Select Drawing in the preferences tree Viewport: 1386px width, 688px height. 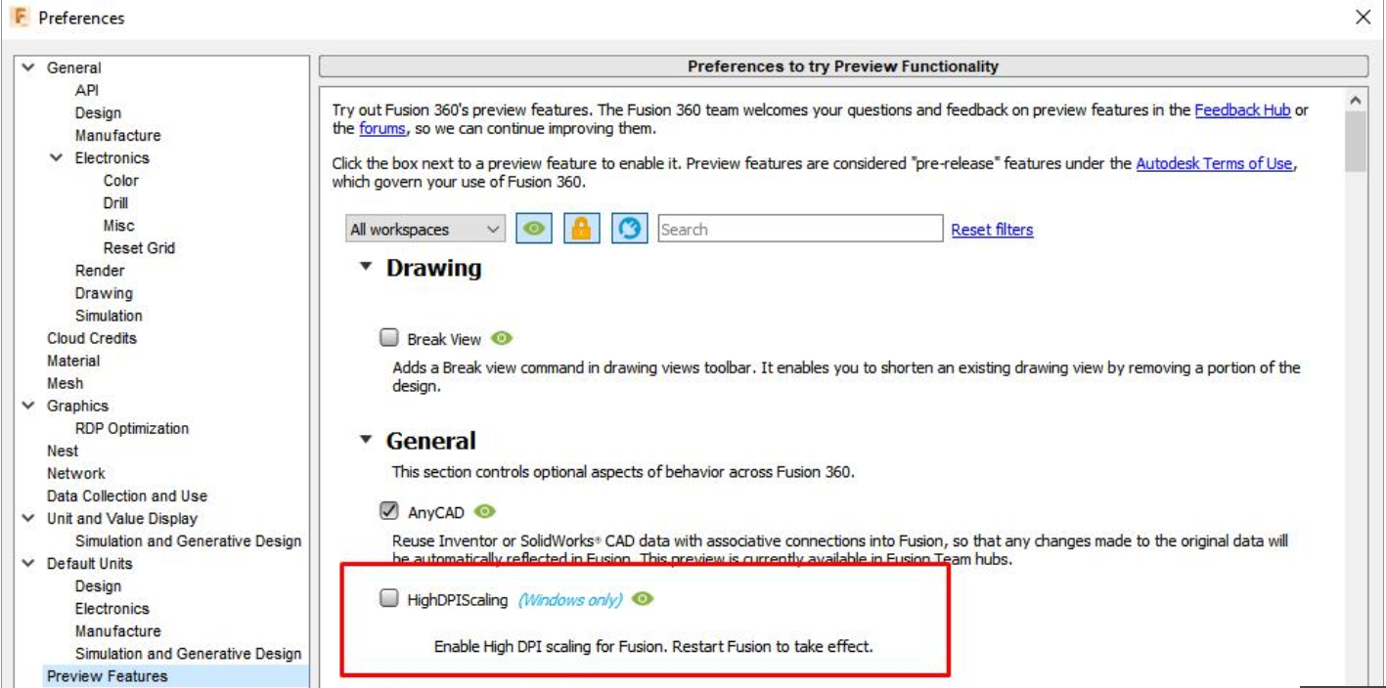click(104, 292)
